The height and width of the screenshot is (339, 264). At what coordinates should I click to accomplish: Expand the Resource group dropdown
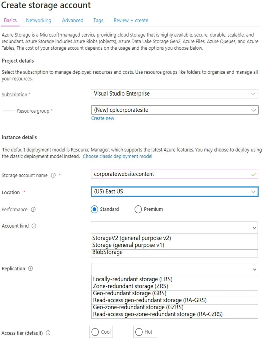(x=175, y=110)
